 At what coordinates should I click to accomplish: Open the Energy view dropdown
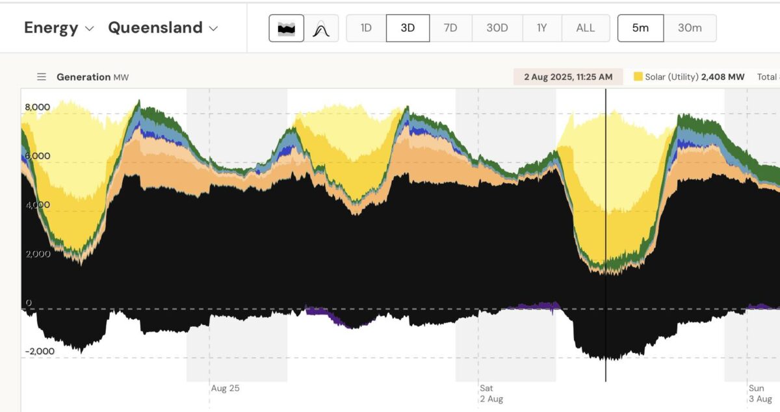(59, 28)
